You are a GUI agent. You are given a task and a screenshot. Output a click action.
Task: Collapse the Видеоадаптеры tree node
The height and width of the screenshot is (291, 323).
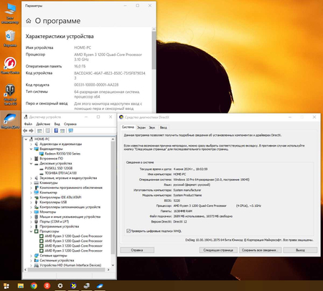31,149
